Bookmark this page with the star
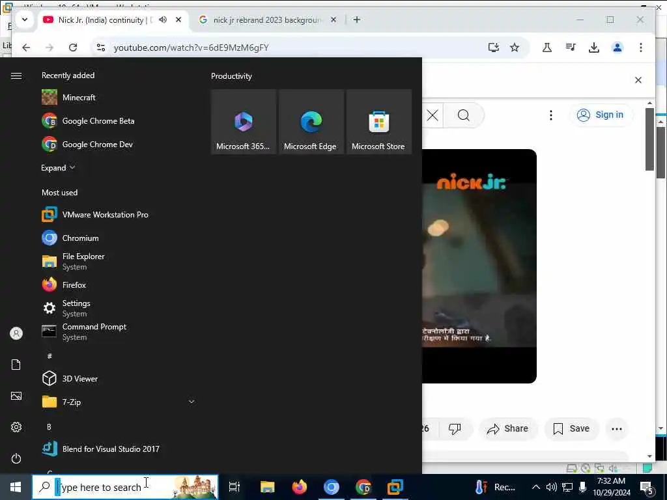This screenshot has height=500, width=667. [x=515, y=48]
